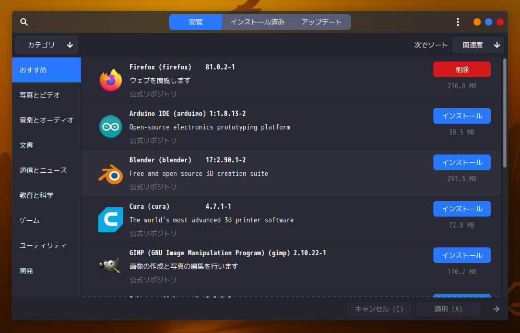The height and width of the screenshot is (333, 520).
Task: Select the Firefox app icon
Action: click(111, 80)
